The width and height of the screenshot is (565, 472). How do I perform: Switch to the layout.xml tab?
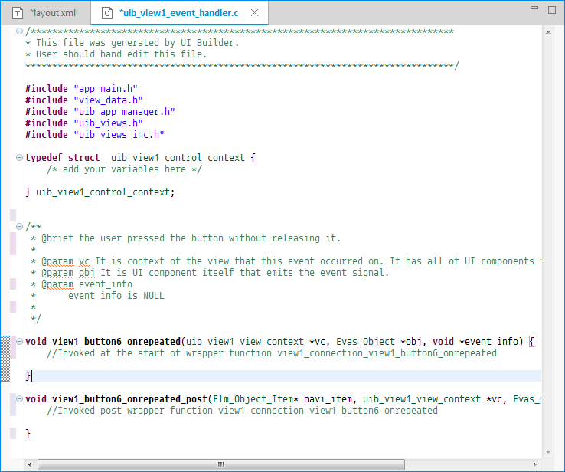(52, 13)
